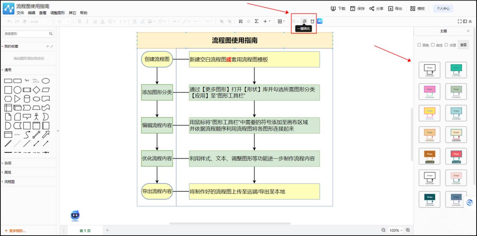Expand the 杂项 shape category
477x236 pixels.
[8, 163]
